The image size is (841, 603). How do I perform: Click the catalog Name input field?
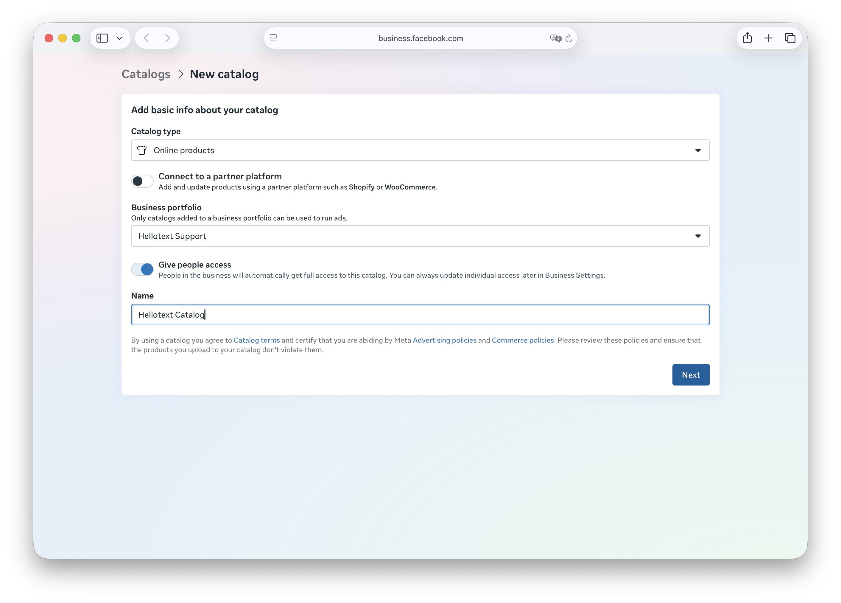coord(420,315)
